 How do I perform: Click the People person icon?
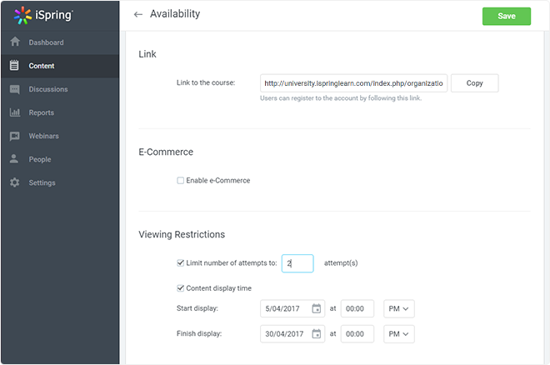14,159
